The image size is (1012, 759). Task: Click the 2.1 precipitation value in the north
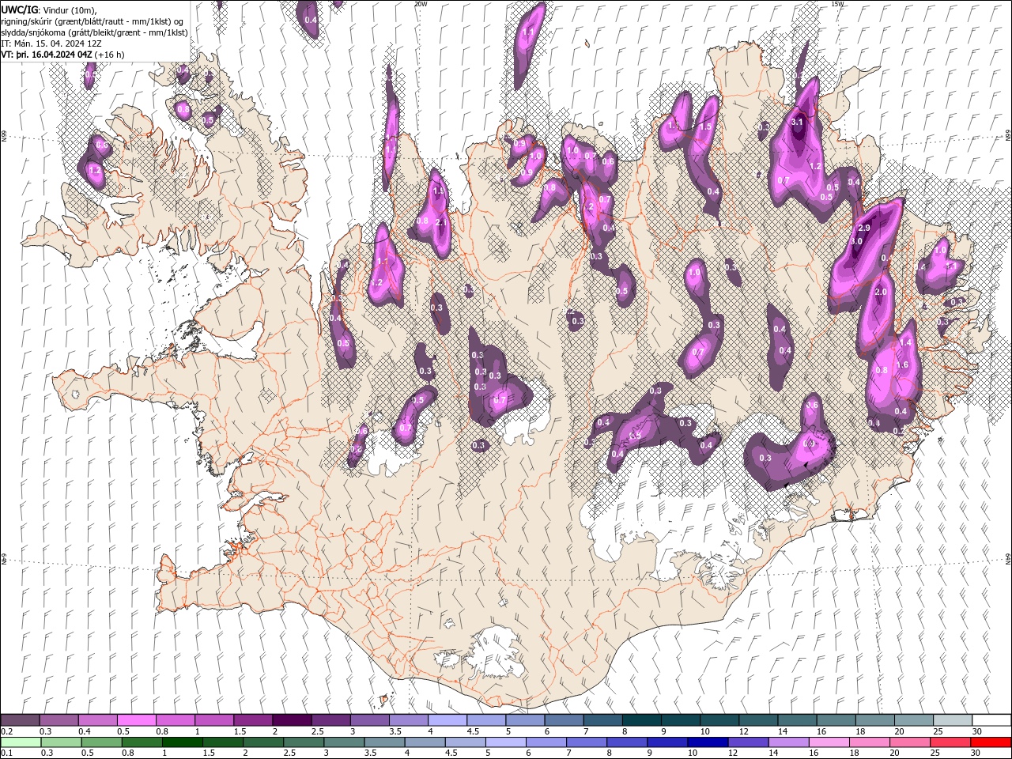point(441,222)
